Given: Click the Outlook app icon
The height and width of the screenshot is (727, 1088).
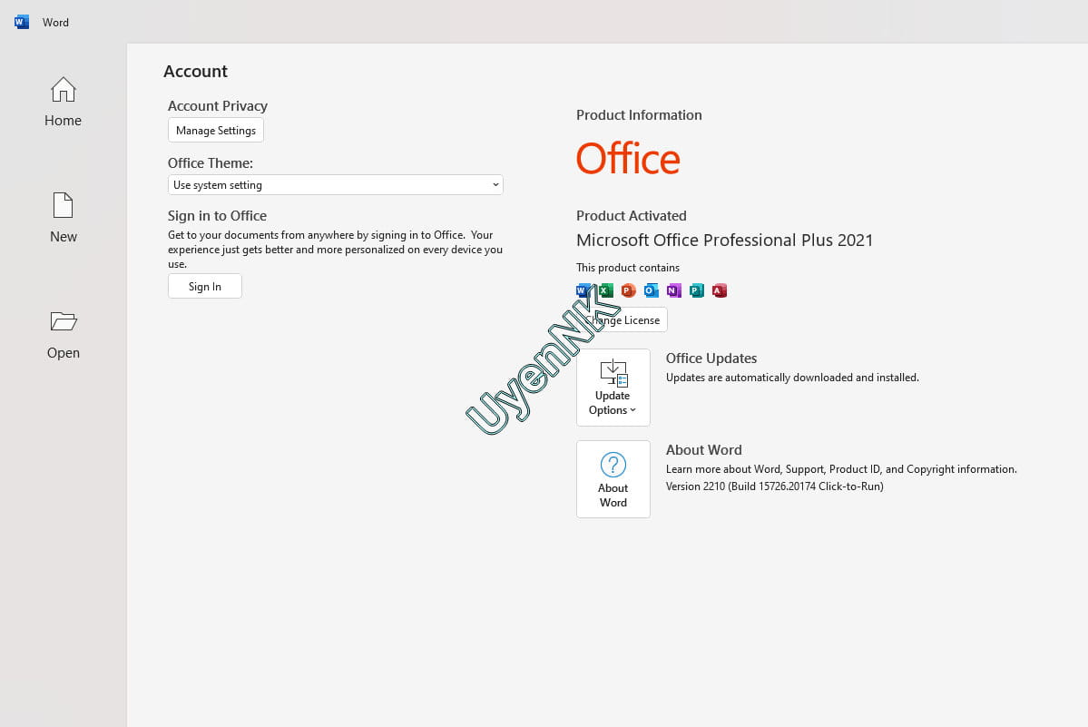Looking at the screenshot, I should [651, 290].
